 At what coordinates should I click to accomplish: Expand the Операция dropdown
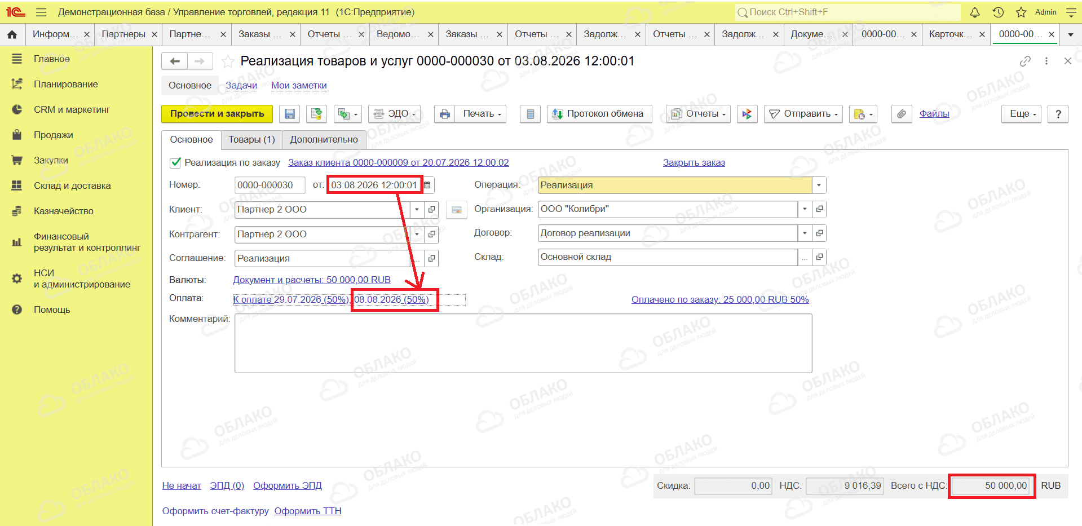(x=819, y=185)
